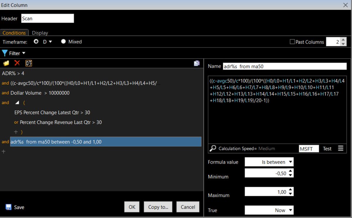Close the Edit Column dialog
The image size is (352, 218).
click(x=346, y=5)
